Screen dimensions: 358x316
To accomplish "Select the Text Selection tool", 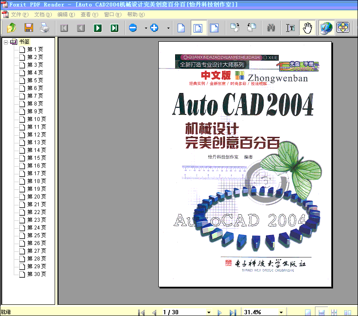I will tap(290, 28).
